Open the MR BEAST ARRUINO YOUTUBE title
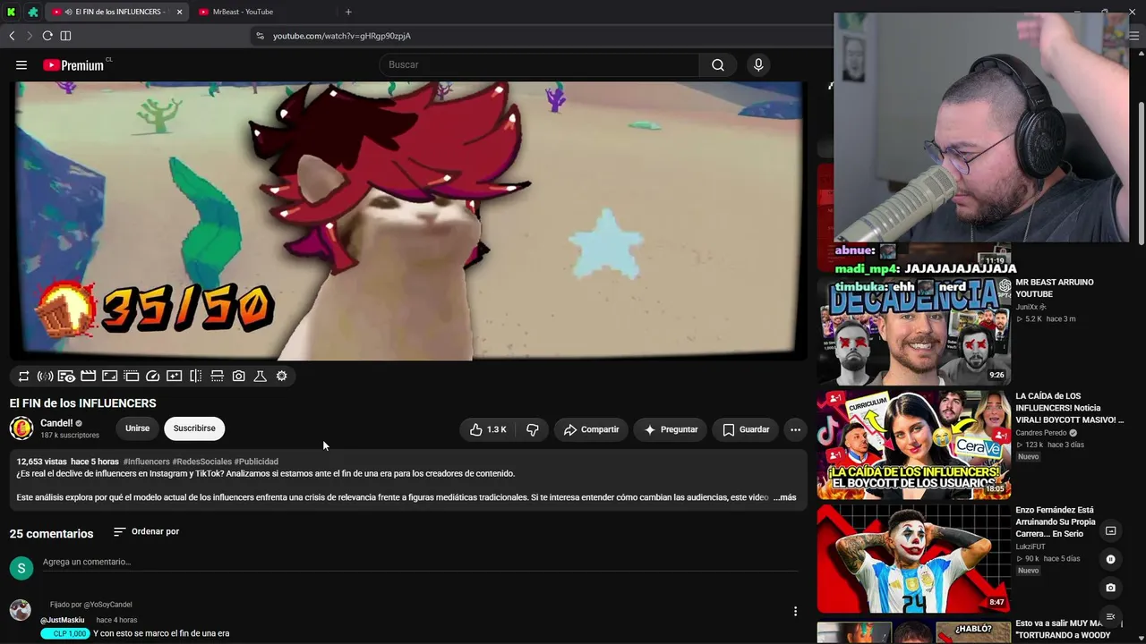This screenshot has height=644, width=1146. point(1055,288)
